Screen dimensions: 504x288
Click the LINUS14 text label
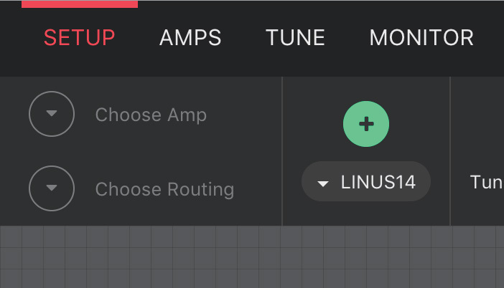(x=378, y=182)
